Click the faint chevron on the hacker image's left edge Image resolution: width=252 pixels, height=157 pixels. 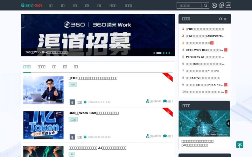[x=180, y=124]
